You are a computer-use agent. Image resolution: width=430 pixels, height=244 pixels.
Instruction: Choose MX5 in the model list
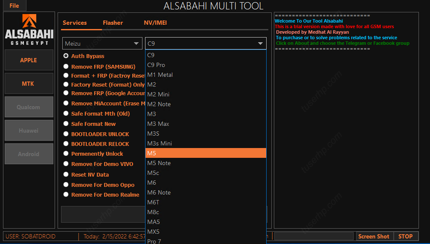coord(206,232)
